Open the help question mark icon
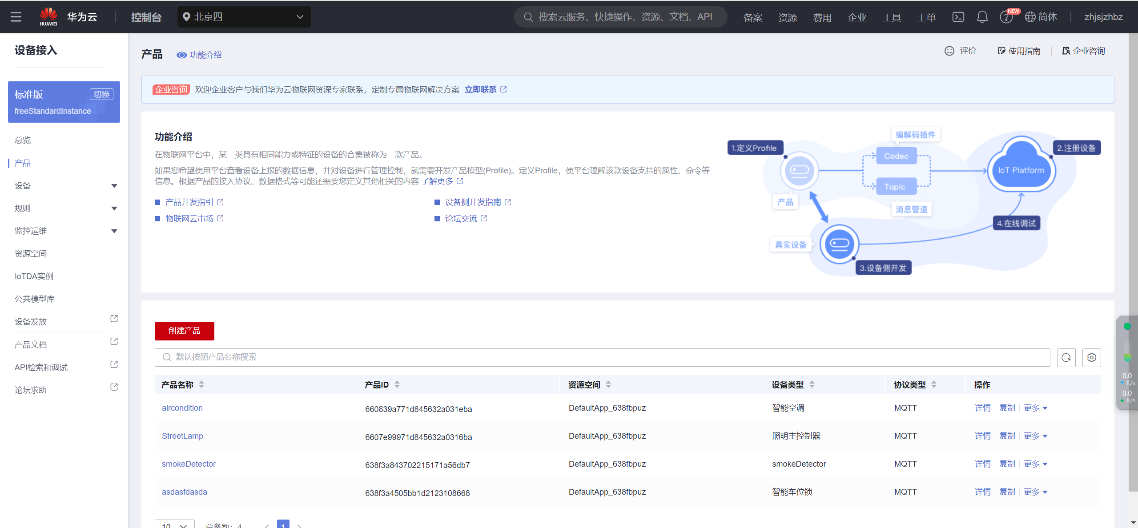 (1005, 17)
